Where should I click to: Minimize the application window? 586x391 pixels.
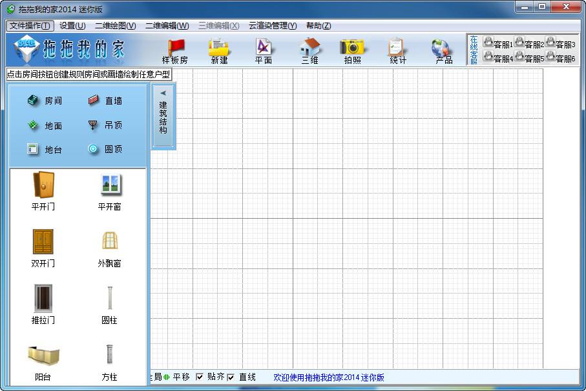click(525, 7)
